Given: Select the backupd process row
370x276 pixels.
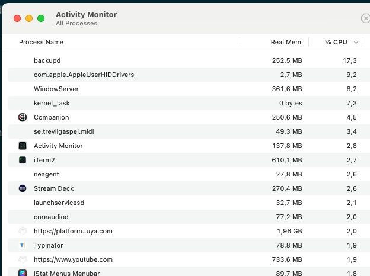Looking at the screenshot, I should click(189, 60).
